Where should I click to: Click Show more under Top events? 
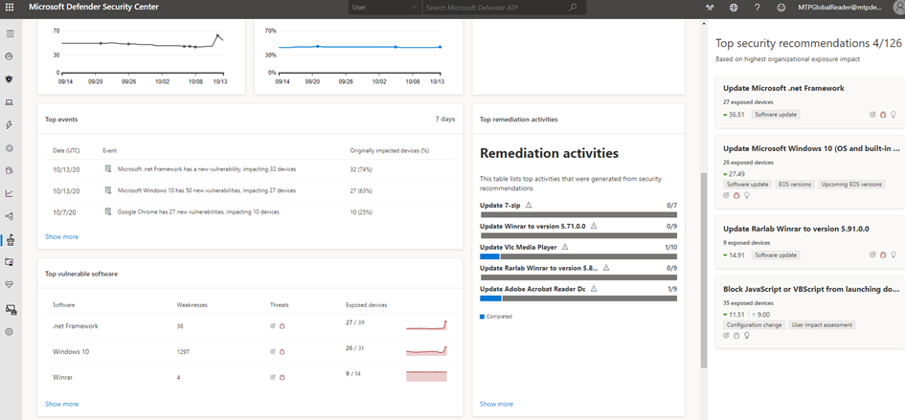point(61,236)
